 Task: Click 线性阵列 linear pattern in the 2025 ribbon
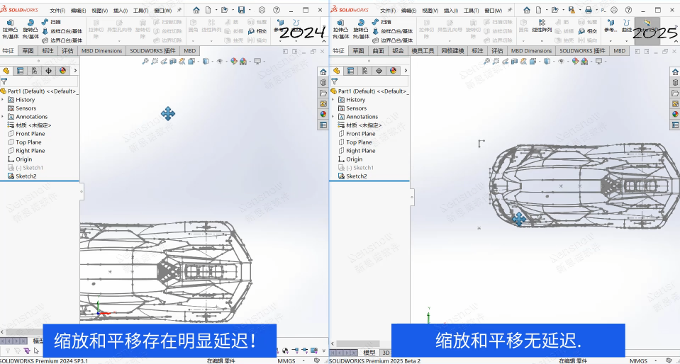click(x=542, y=30)
